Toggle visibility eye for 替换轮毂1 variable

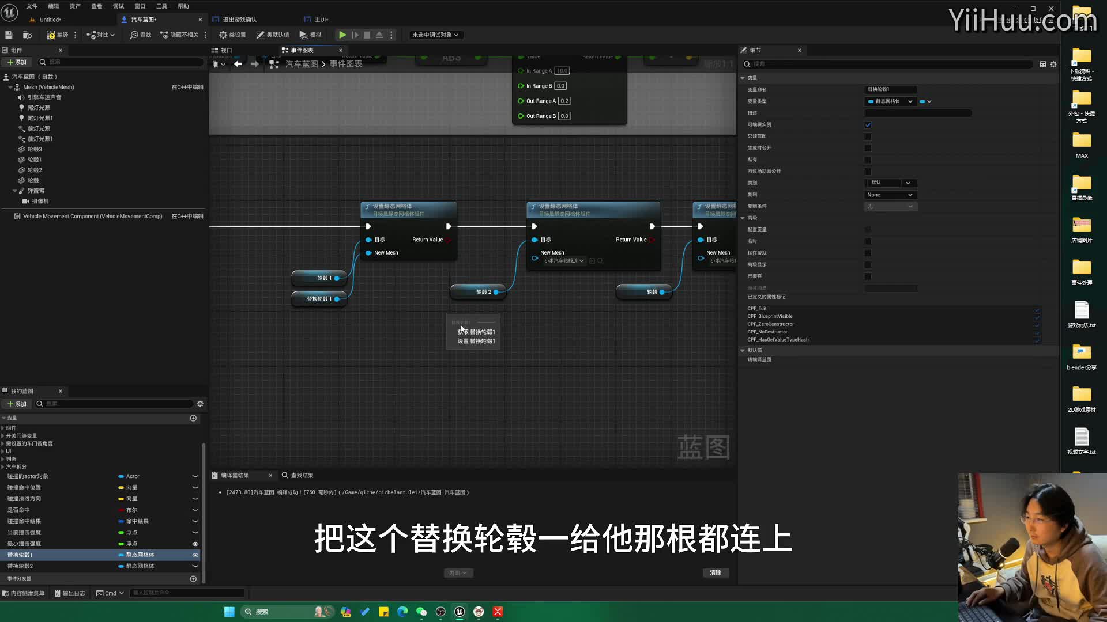(x=195, y=555)
